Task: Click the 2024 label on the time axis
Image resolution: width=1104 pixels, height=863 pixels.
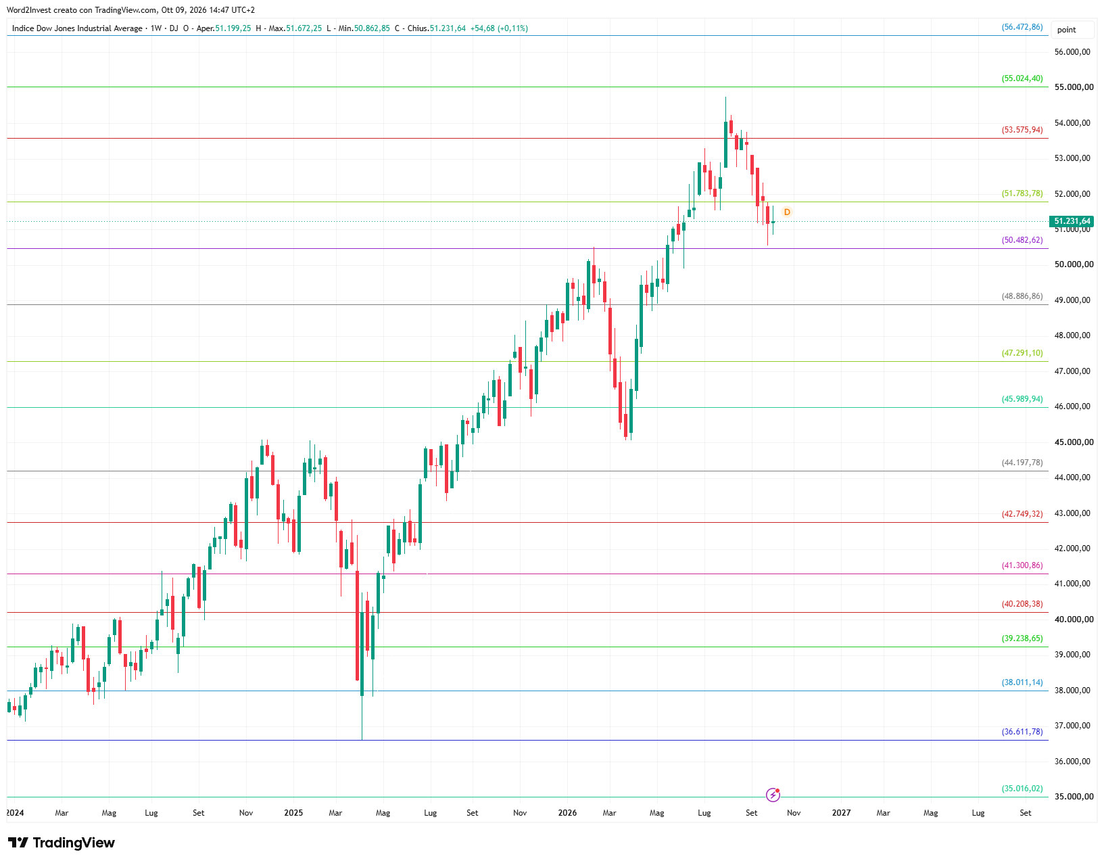Action: click(x=15, y=813)
